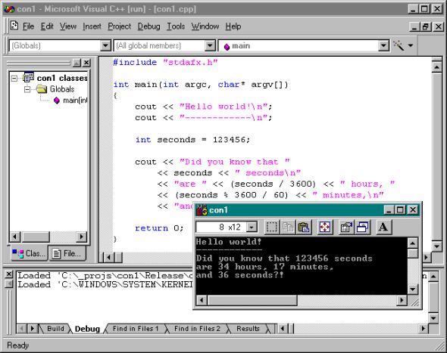Switch to the Results output tab
The height and width of the screenshot is (353, 447).
tap(248, 329)
